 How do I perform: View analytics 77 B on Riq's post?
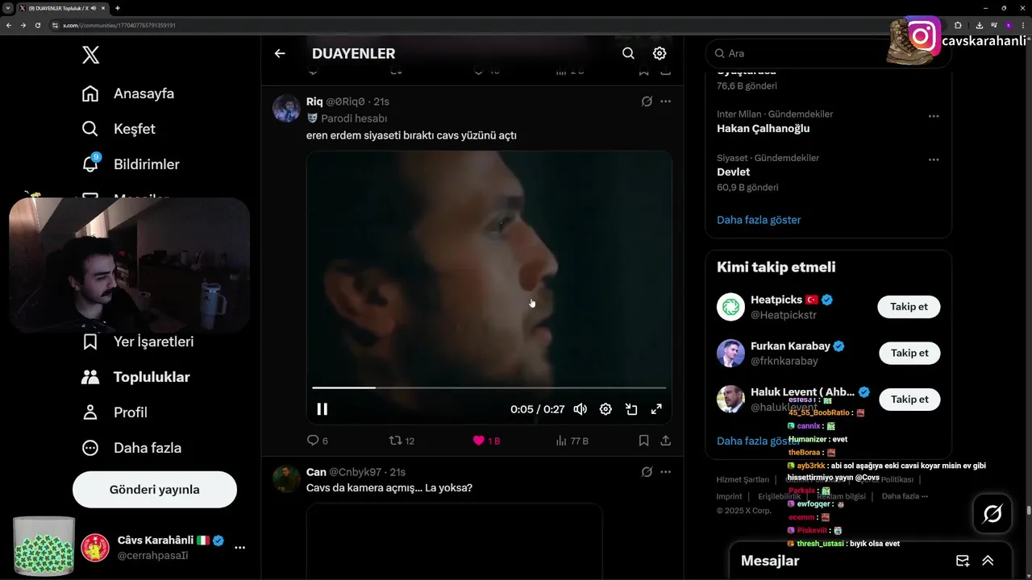click(x=572, y=441)
